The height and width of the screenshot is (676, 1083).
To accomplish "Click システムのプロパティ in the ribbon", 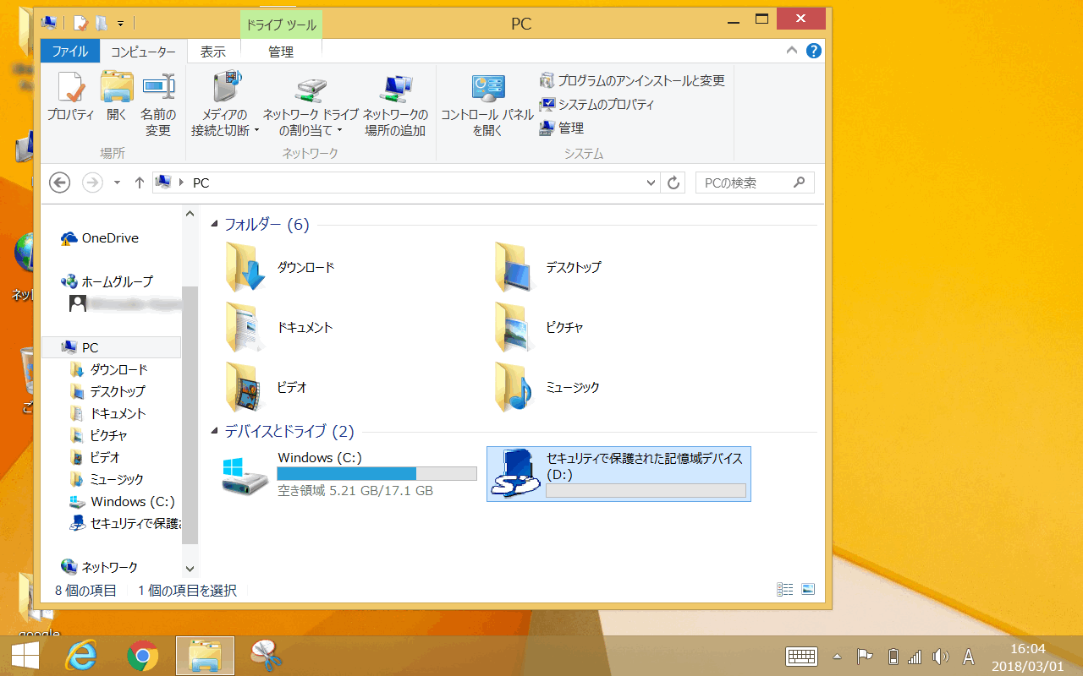I will point(597,104).
